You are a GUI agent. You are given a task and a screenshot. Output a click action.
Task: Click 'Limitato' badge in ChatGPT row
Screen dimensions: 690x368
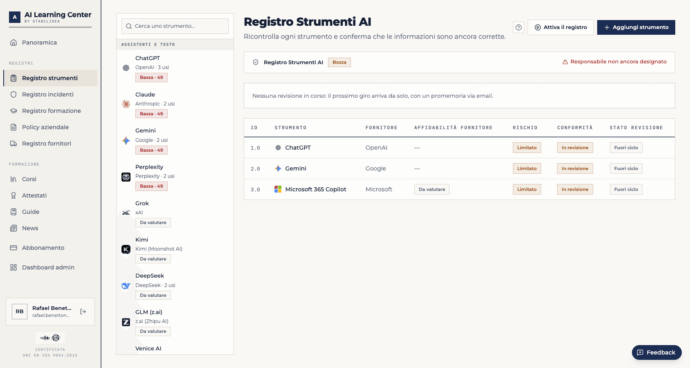coord(527,148)
